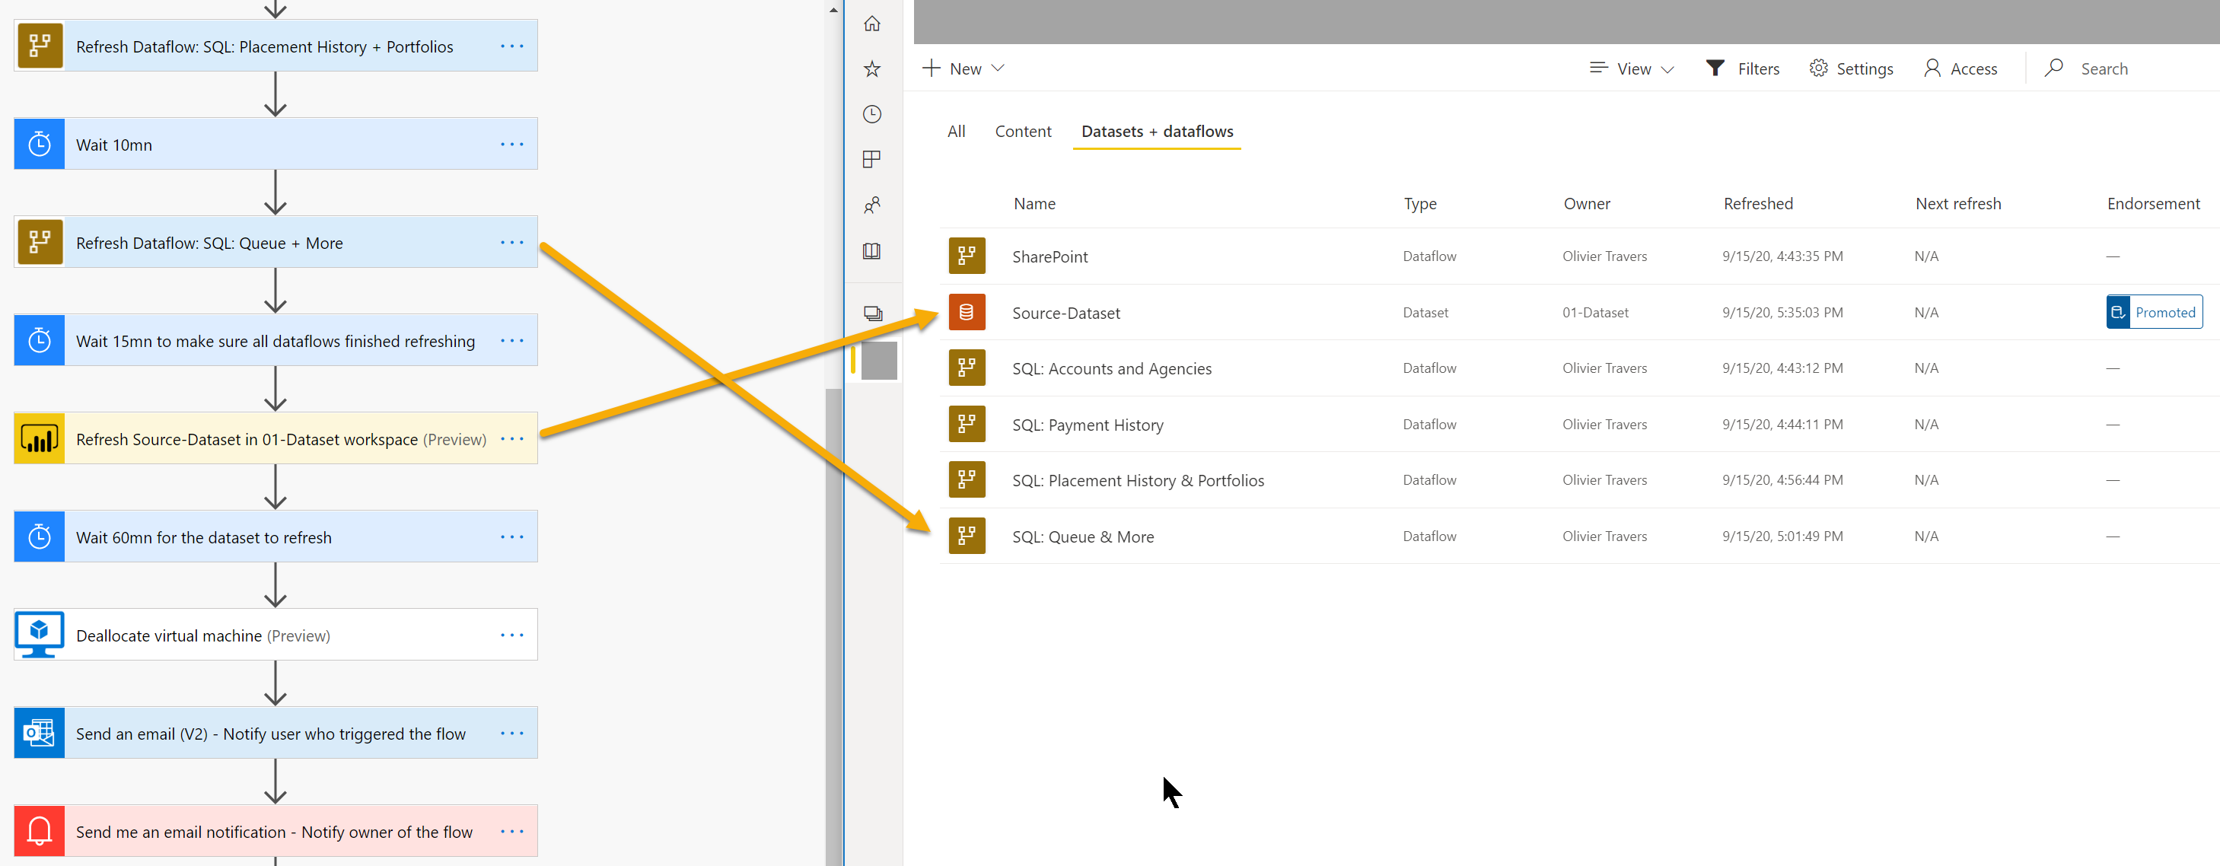Open ellipsis menu for Wait 60mn step
This screenshot has height=866, width=2220.
512,536
